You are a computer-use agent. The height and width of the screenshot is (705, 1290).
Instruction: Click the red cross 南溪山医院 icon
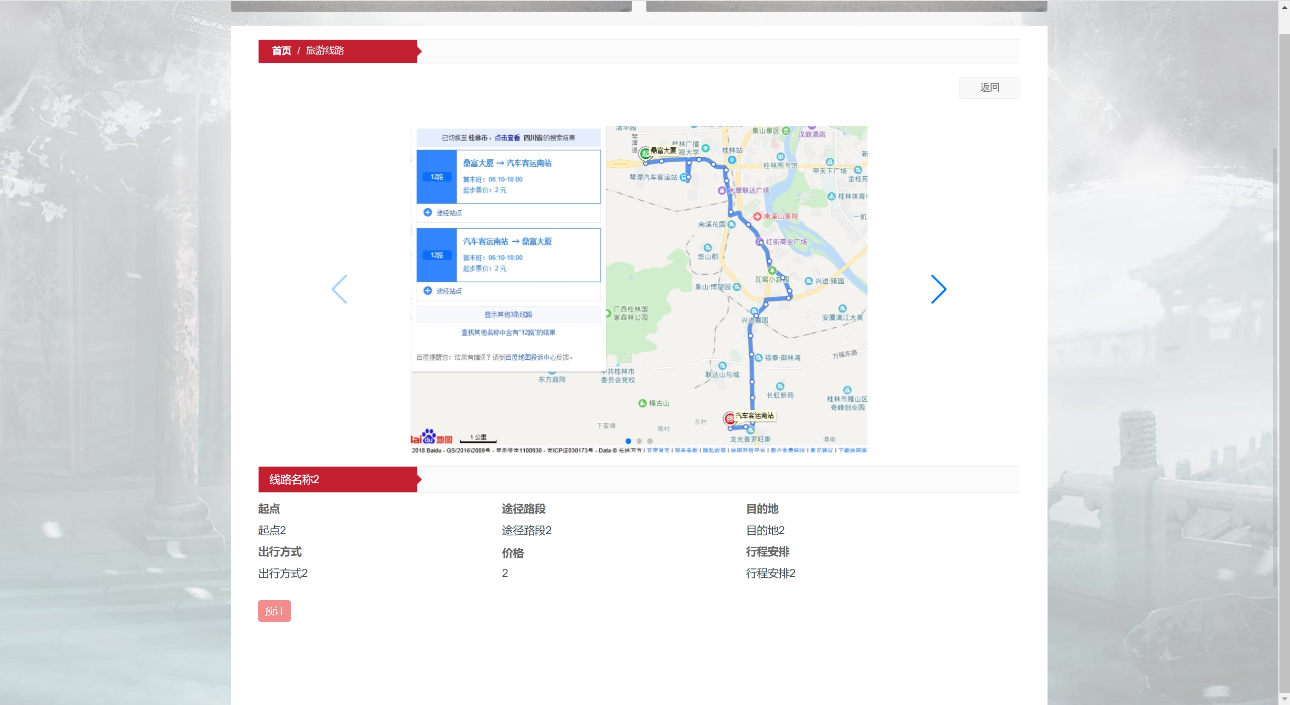pyautogui.click(x=757, y=216)
